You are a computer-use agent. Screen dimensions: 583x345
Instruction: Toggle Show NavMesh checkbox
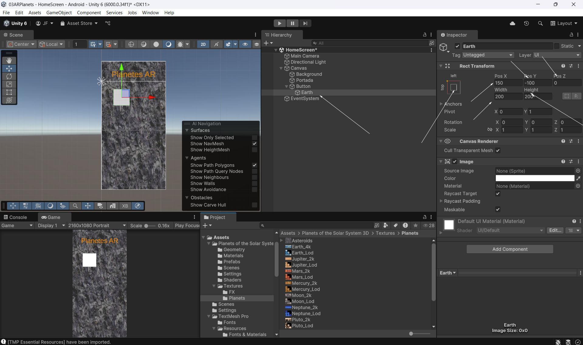click(x=255, y=144)
